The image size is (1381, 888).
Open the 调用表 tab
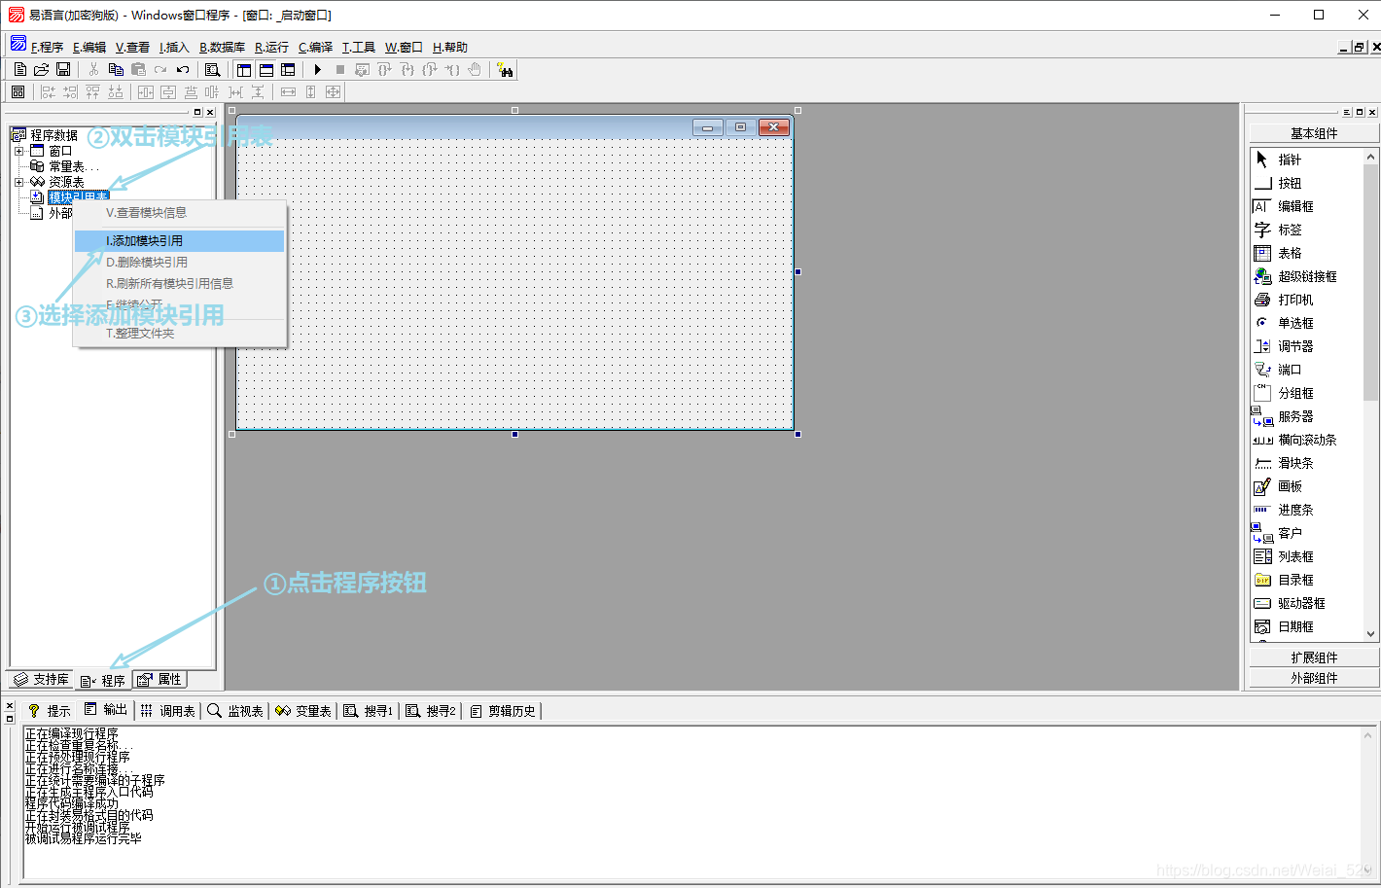168,711
